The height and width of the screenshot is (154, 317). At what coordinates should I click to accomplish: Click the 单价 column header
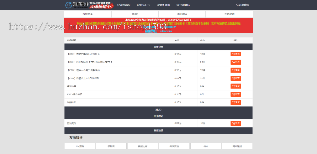pyautogui.click(x=177, y=40)
